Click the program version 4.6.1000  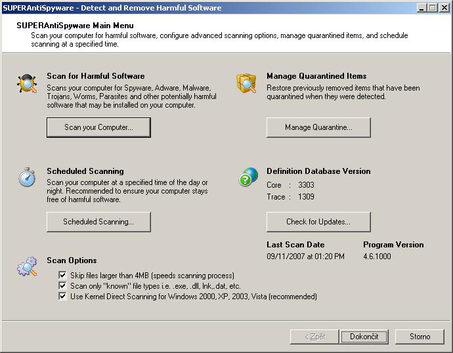point(377,257)
